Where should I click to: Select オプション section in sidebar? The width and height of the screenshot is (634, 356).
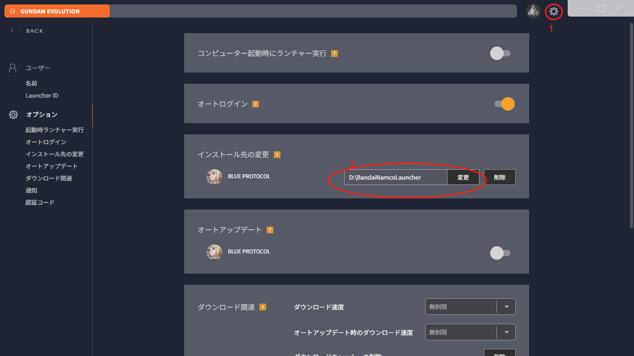click(42, 115)
